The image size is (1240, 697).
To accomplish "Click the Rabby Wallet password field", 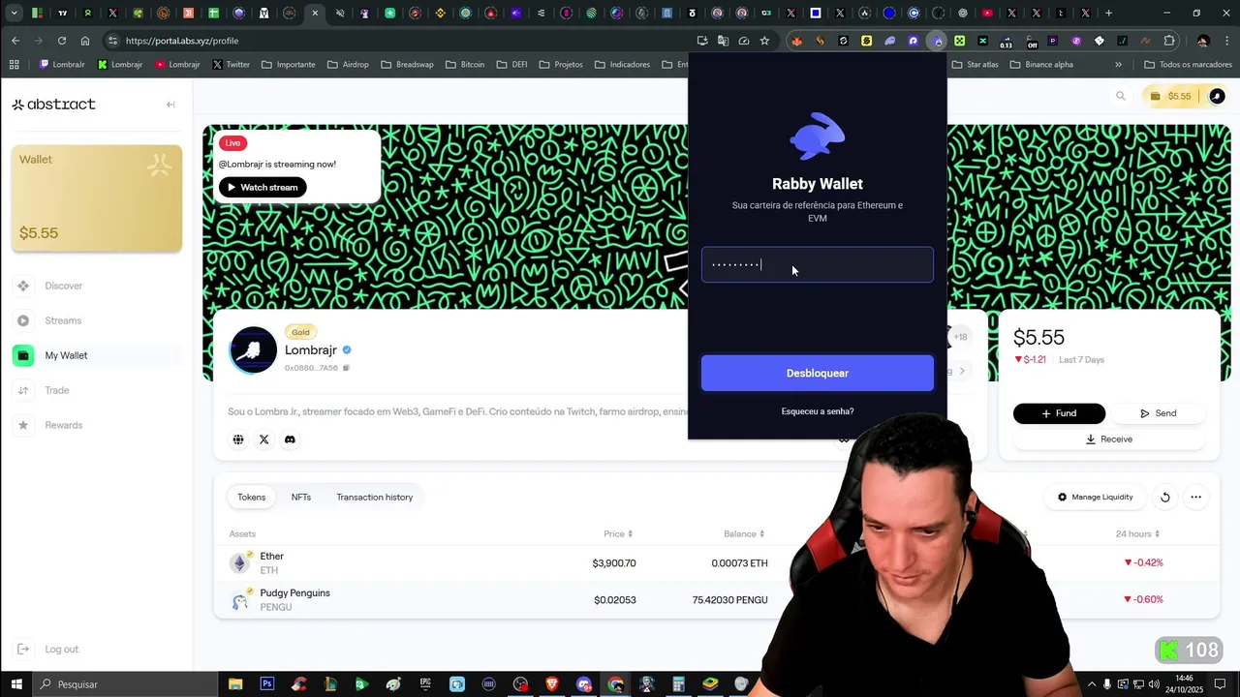I will (817, 264).
